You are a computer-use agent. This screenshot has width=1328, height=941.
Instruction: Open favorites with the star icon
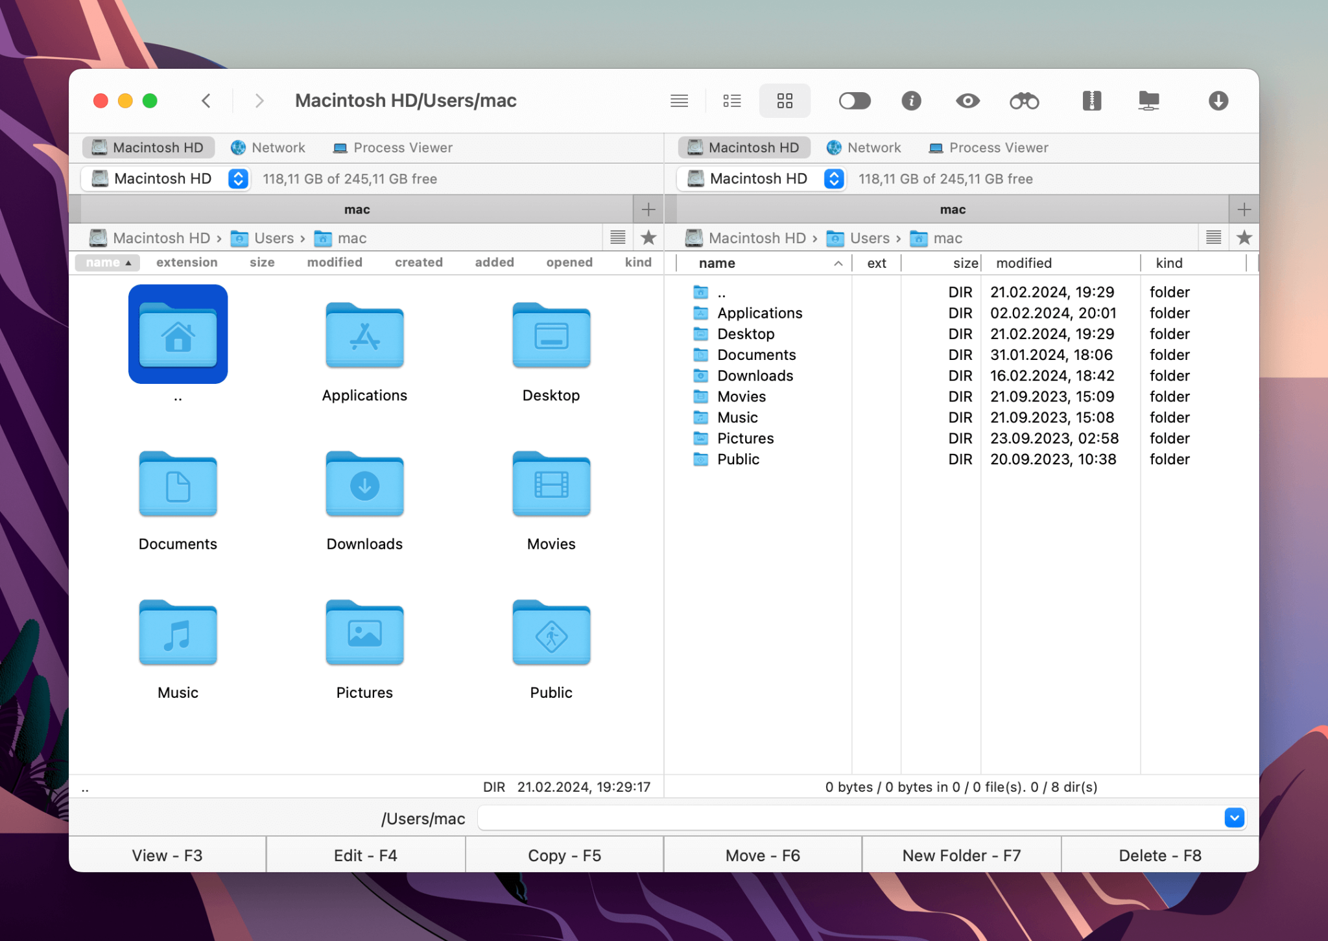pyautogui.click(x=648, y=238)
